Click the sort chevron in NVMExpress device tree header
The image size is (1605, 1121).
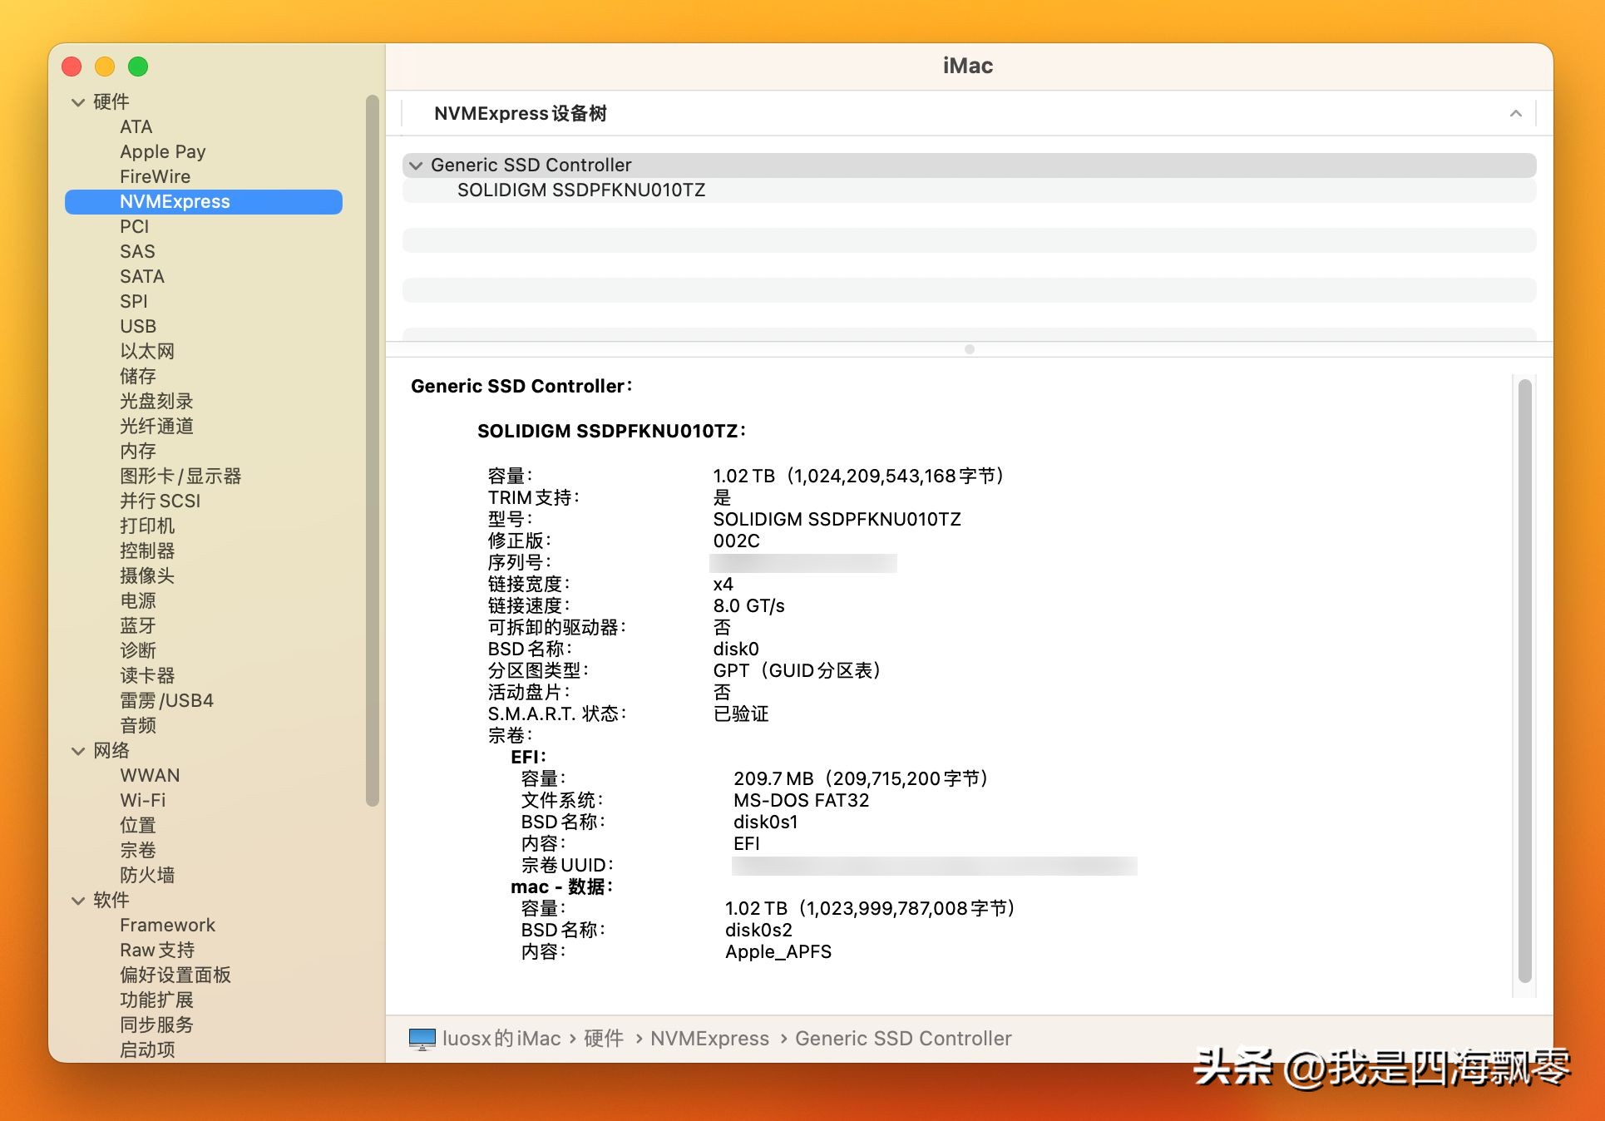pos(1515,113)
